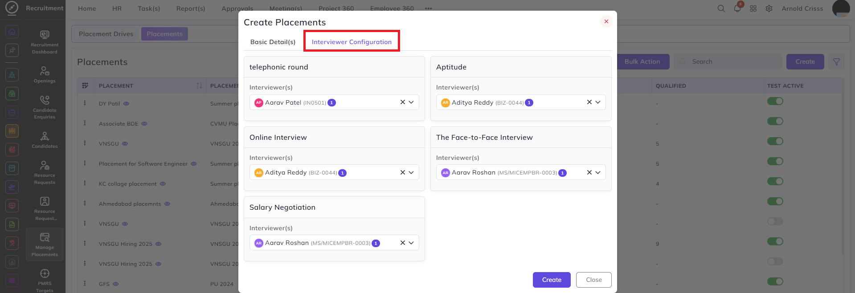855x293 pixels.
Task: Click the column grid icon in table header
Action: click(x=85, y=85)
